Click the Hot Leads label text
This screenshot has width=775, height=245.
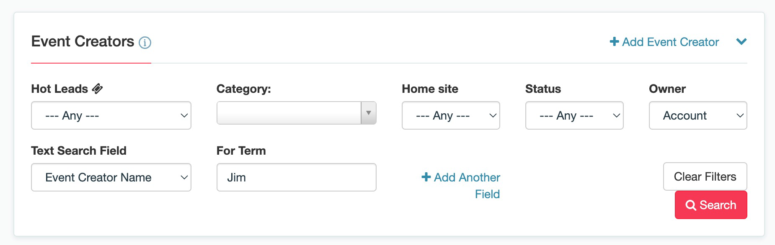click(59, 89)
